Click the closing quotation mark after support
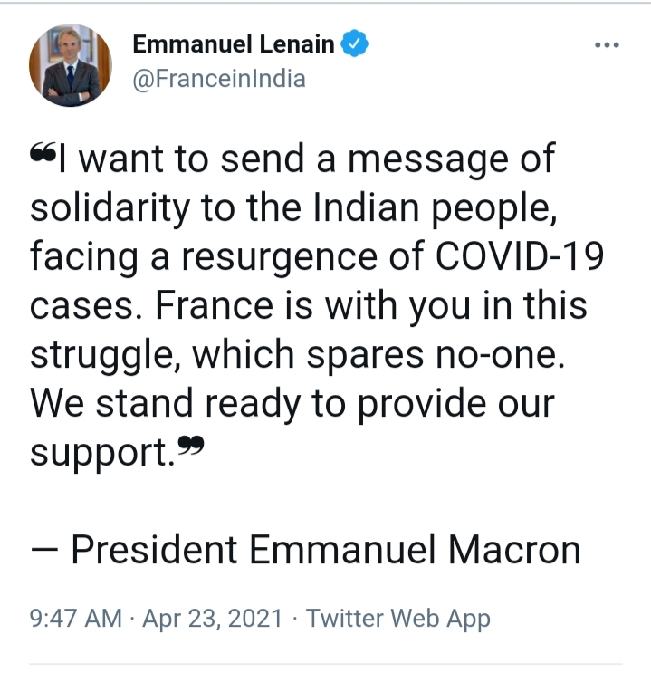Viewport: 651px width, 673px height. [190, 445]
